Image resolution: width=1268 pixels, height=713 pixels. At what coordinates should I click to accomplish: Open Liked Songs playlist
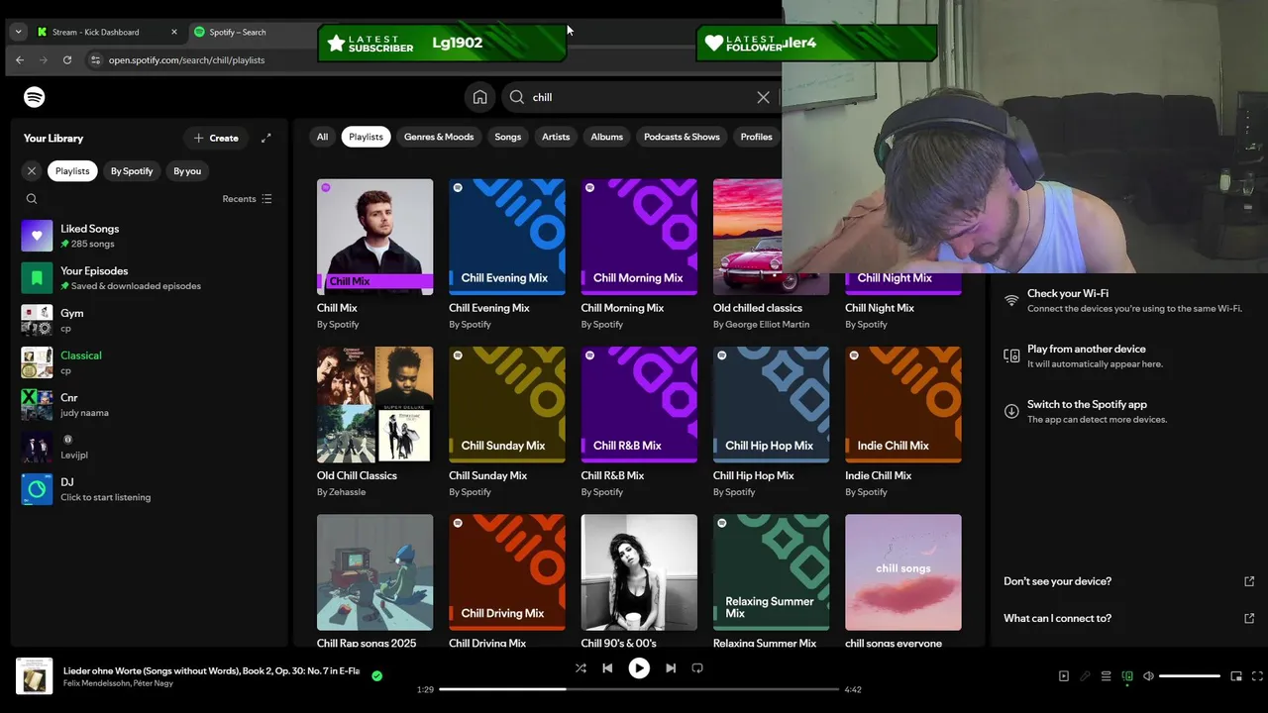point(149,236)
